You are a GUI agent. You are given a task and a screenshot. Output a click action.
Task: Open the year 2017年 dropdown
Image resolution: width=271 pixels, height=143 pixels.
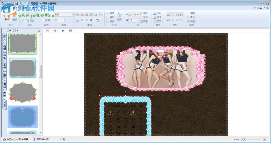(x=133, y=15)
